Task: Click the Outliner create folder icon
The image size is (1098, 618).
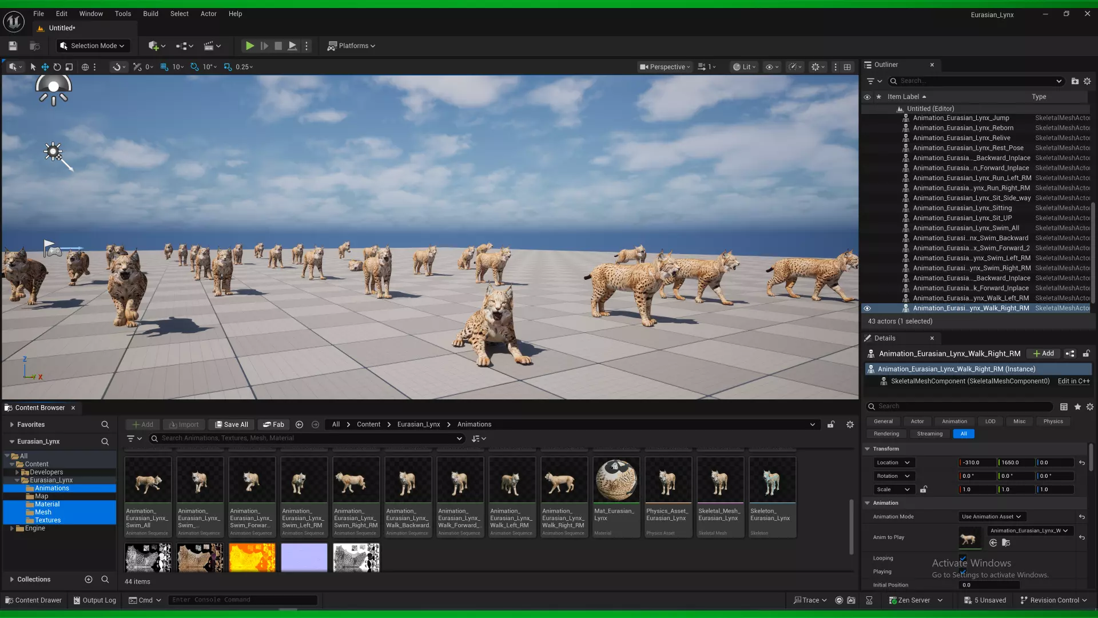Action: pos(1075,81)
